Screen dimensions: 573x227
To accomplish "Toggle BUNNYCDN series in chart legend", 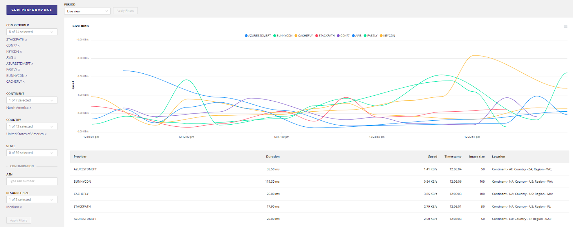I will pyautogui.click(x=283, y=36).
